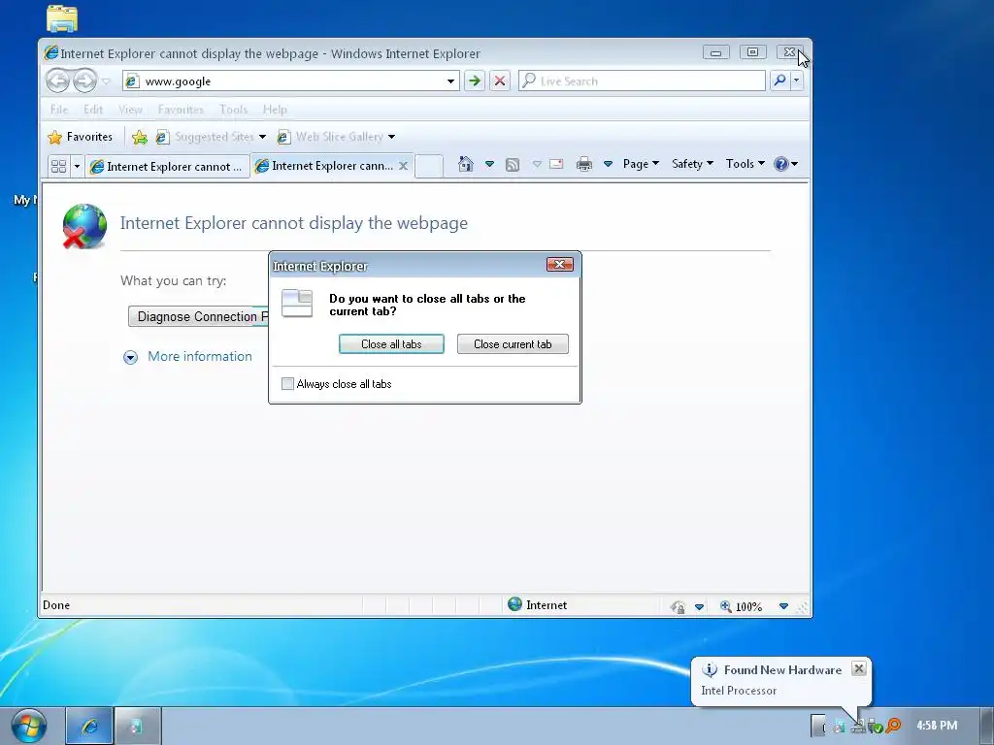Image resolution: width=994 pixels, height=745 pixels.
Task: Click the Feeds RSS icon
Action: (x=513, y=165)
